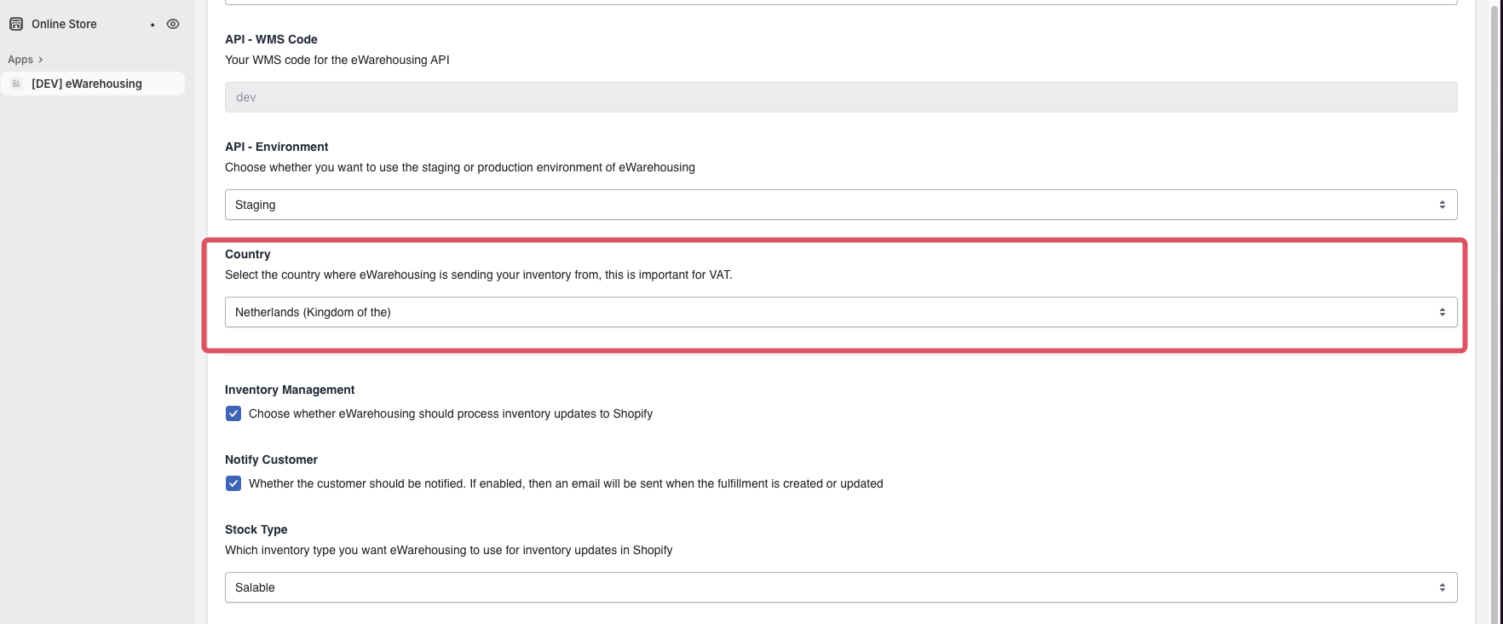Click the WMS Code field containing dev

coord(840,97)
